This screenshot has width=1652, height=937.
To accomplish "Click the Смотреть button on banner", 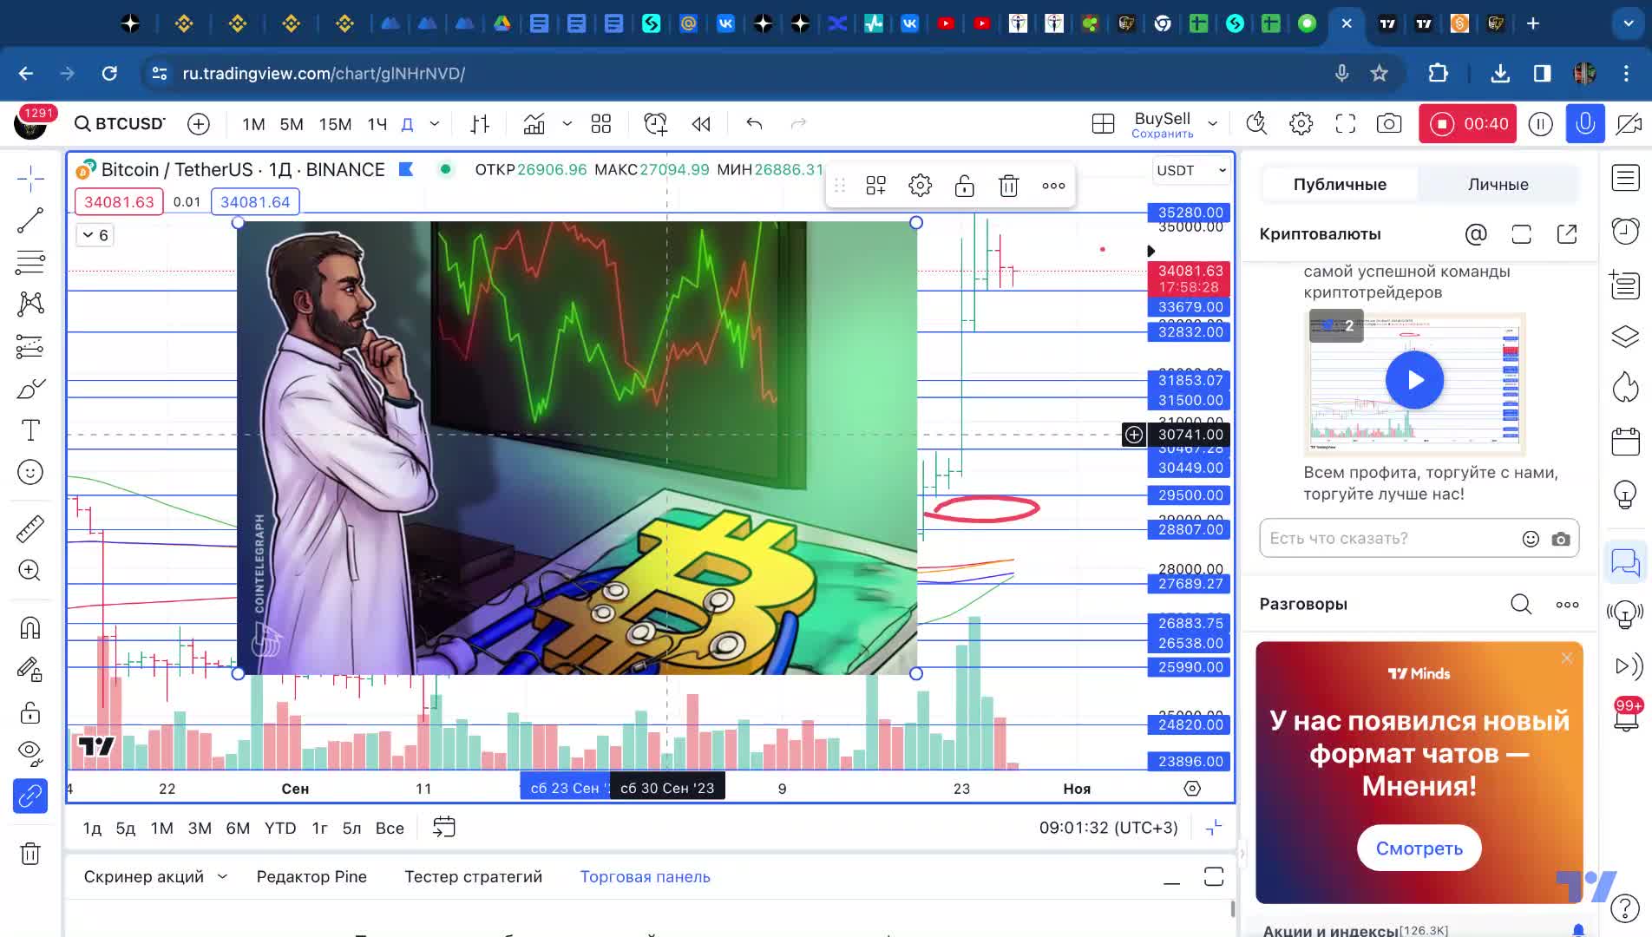I will (1419, 849).
